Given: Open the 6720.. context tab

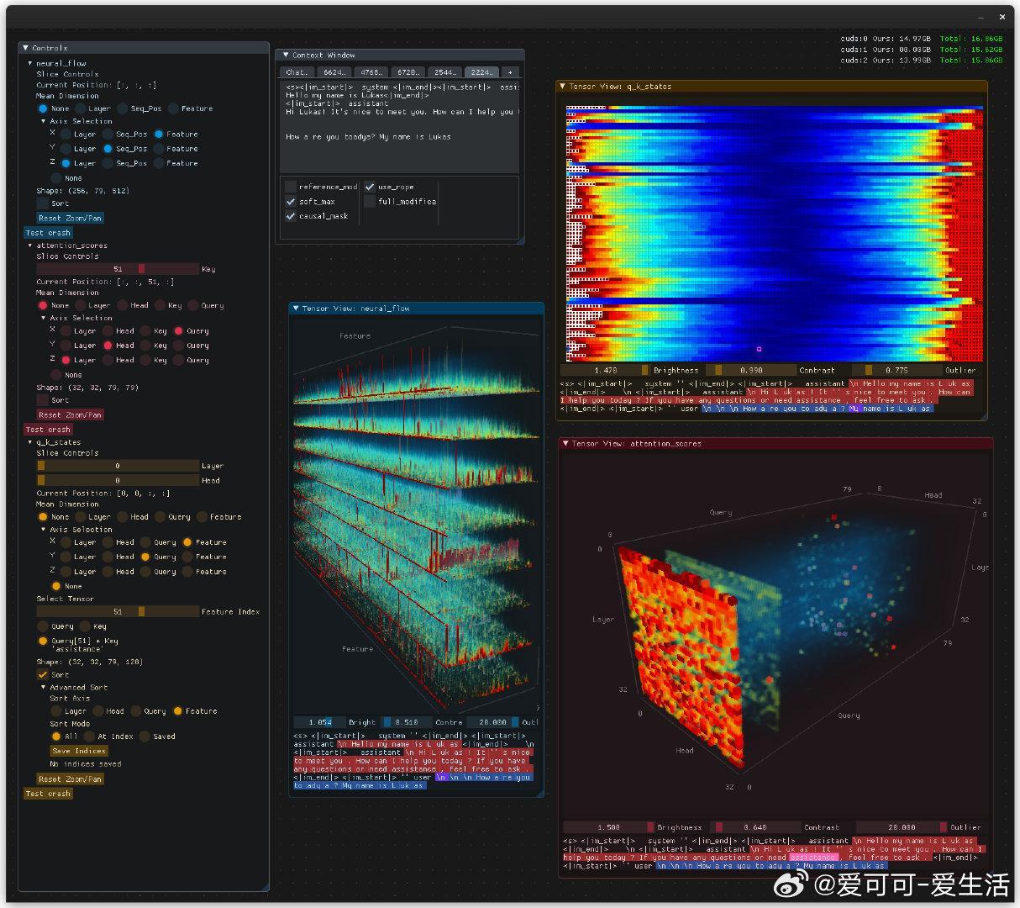Looking at the screenshot, I should 408,72.
